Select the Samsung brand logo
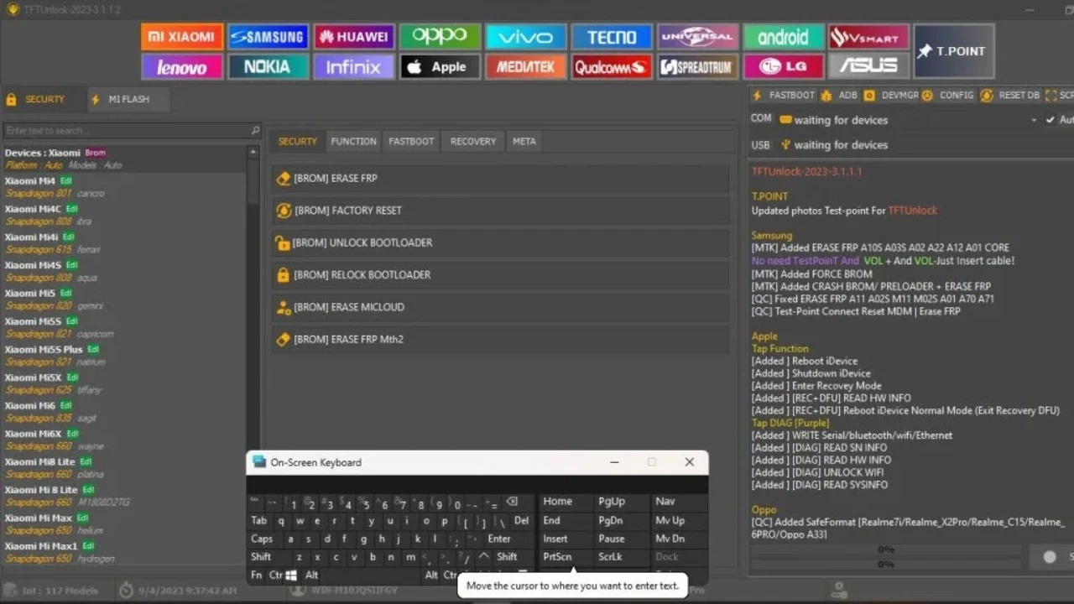This screenshot has width=1074, height=604. click(268, 37)
